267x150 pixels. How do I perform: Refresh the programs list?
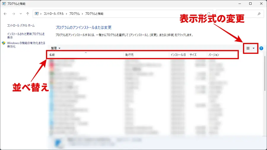(209, 14)
